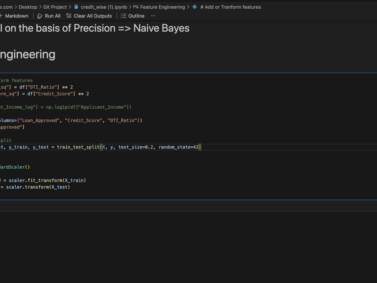This screenshot has width=377, height=283.
Task: Click the markdown icon beside Feature Engineering
Action: 136,7
